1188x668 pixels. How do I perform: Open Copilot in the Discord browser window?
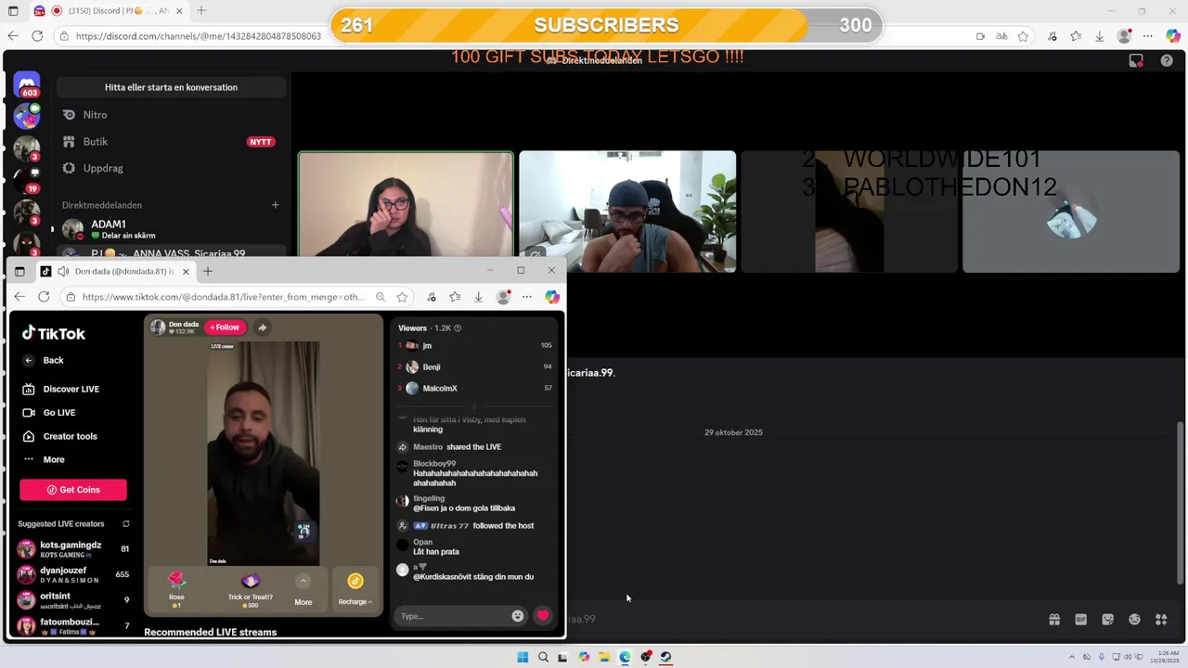point(1173,36)
